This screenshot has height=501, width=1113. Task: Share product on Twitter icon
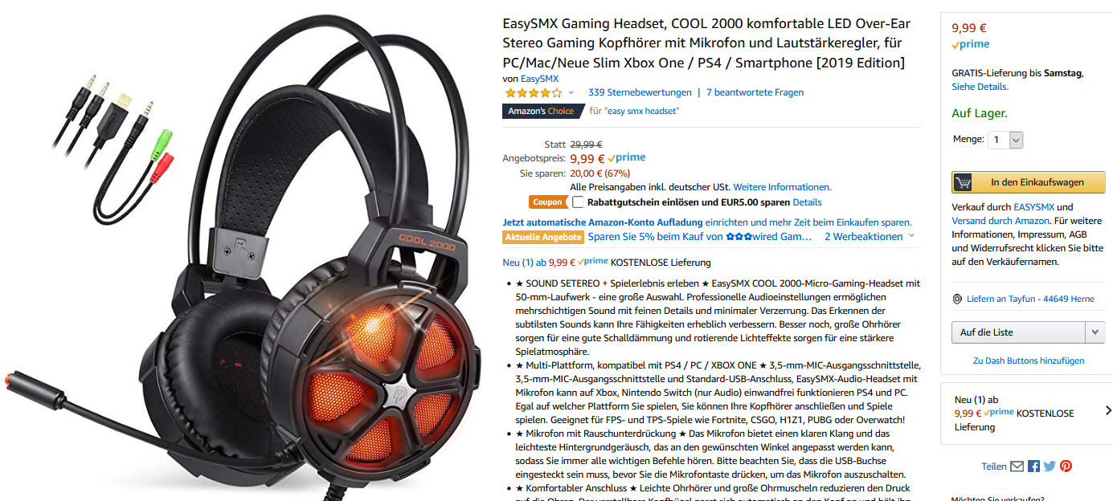(x=1050, y=466)
